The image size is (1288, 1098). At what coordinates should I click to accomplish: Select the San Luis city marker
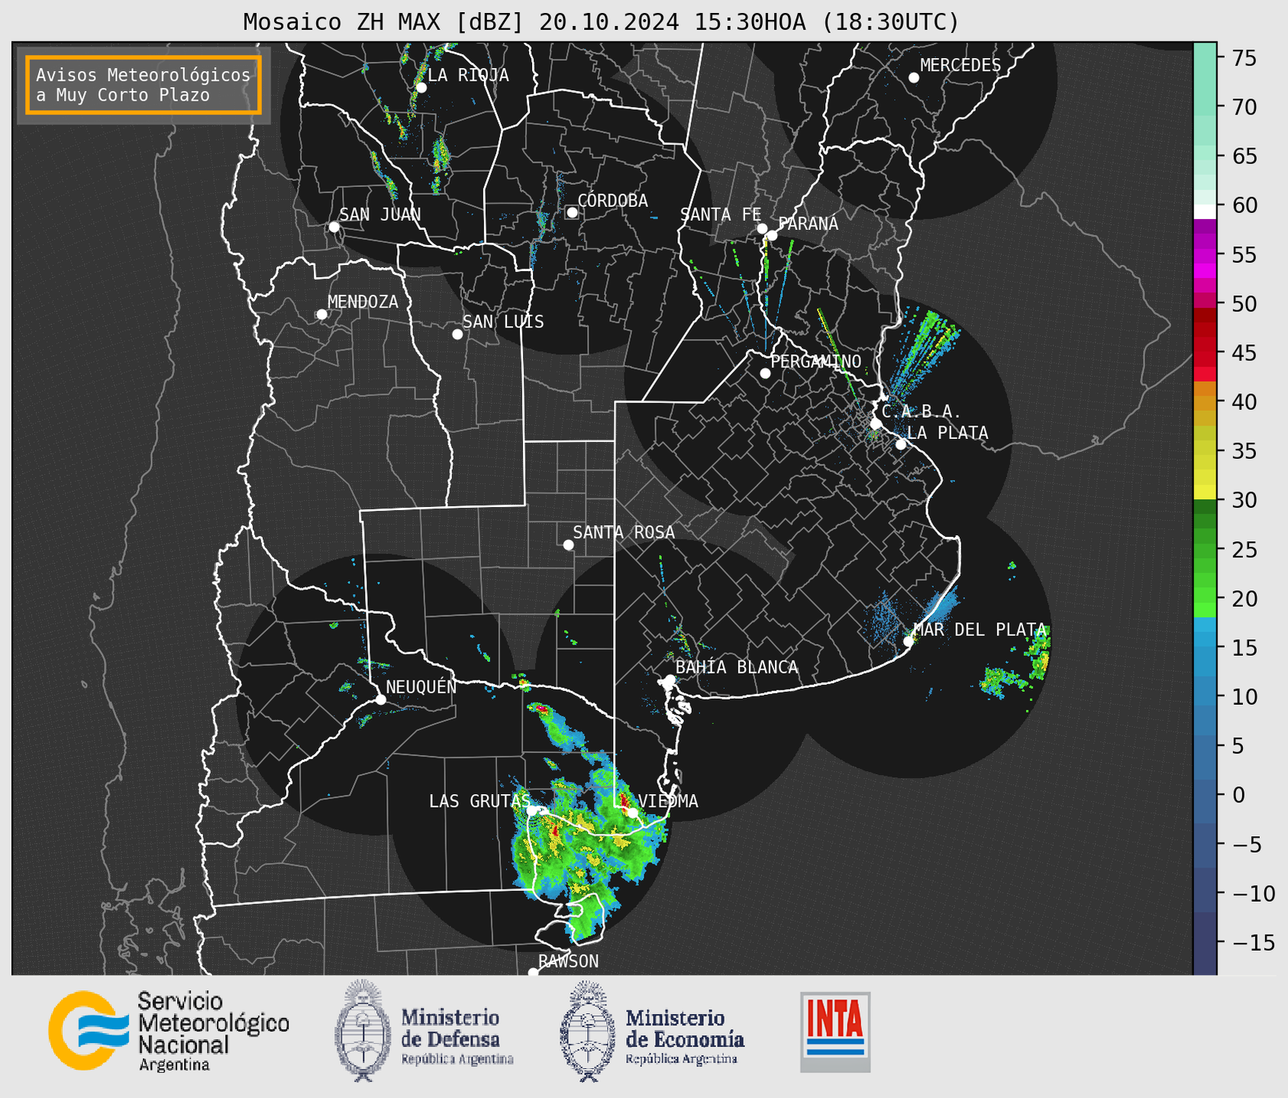pos(457,334)
